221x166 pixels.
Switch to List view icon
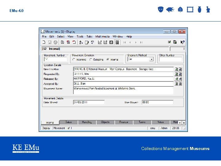point(100,42)
